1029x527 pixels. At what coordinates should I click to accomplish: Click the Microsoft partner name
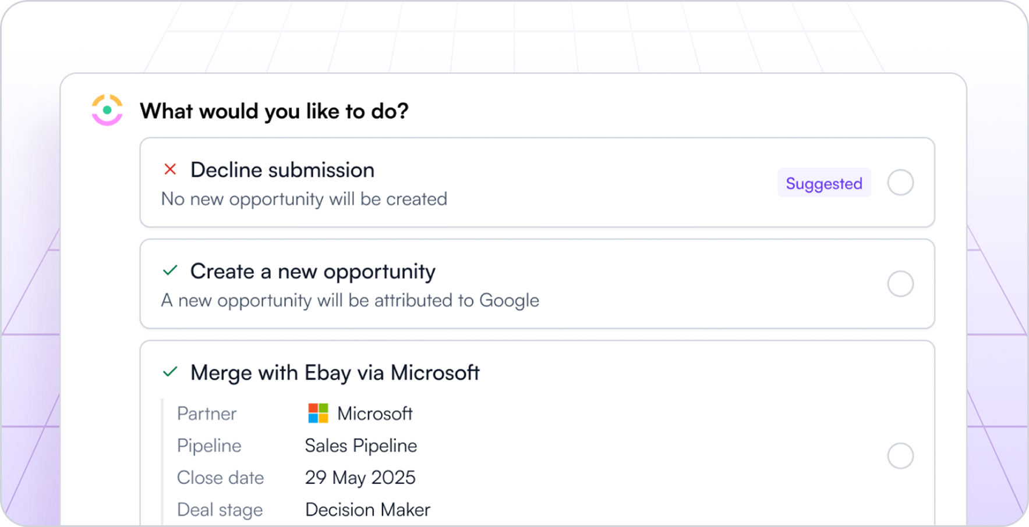click(x=374, y=414)
